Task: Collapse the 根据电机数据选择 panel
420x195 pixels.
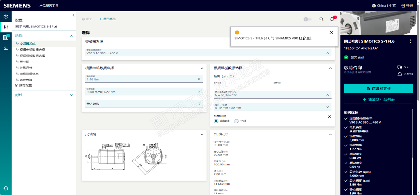Action: coord(202,68)
